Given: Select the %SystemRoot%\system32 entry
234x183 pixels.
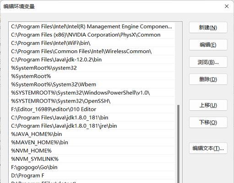Looking at the screenshot, I should [92, 68].
